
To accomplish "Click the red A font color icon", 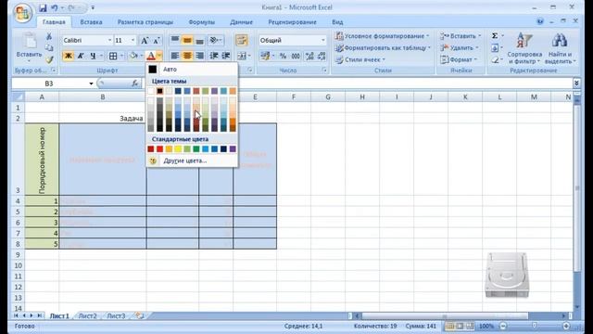I will [x=151, y=56].
